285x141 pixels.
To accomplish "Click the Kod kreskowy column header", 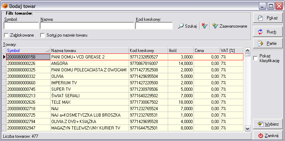I will click(148, 51).
